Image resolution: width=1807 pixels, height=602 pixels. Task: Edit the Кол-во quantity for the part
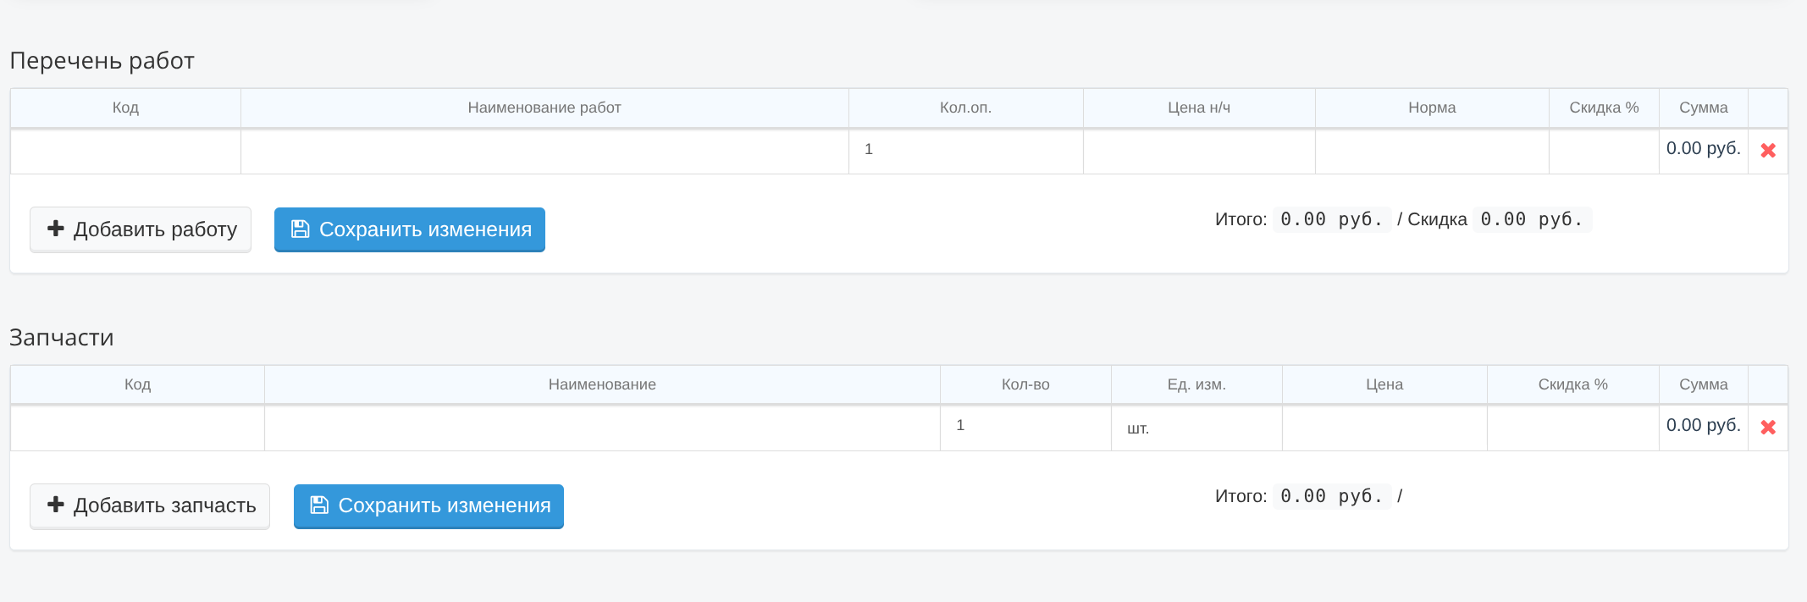coord(1025,426)
